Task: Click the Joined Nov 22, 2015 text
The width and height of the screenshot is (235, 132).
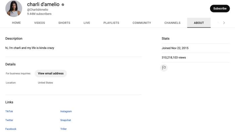Action: pos(175,48)
